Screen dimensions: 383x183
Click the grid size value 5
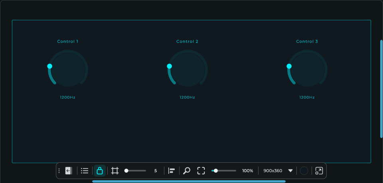[x=156, y=171]
